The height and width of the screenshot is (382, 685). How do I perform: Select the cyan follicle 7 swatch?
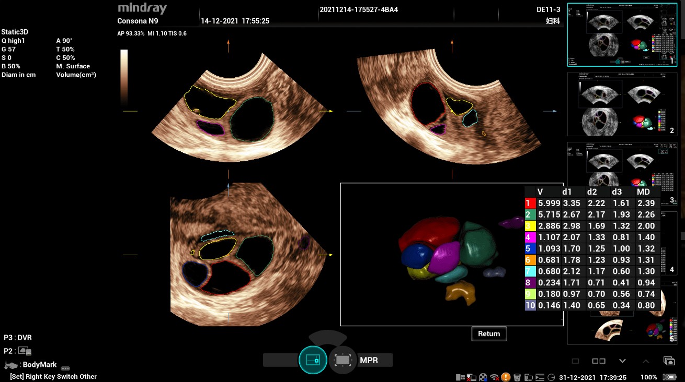(530, 271)
